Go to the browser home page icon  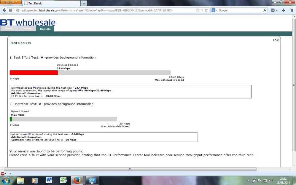click(292, 10)
